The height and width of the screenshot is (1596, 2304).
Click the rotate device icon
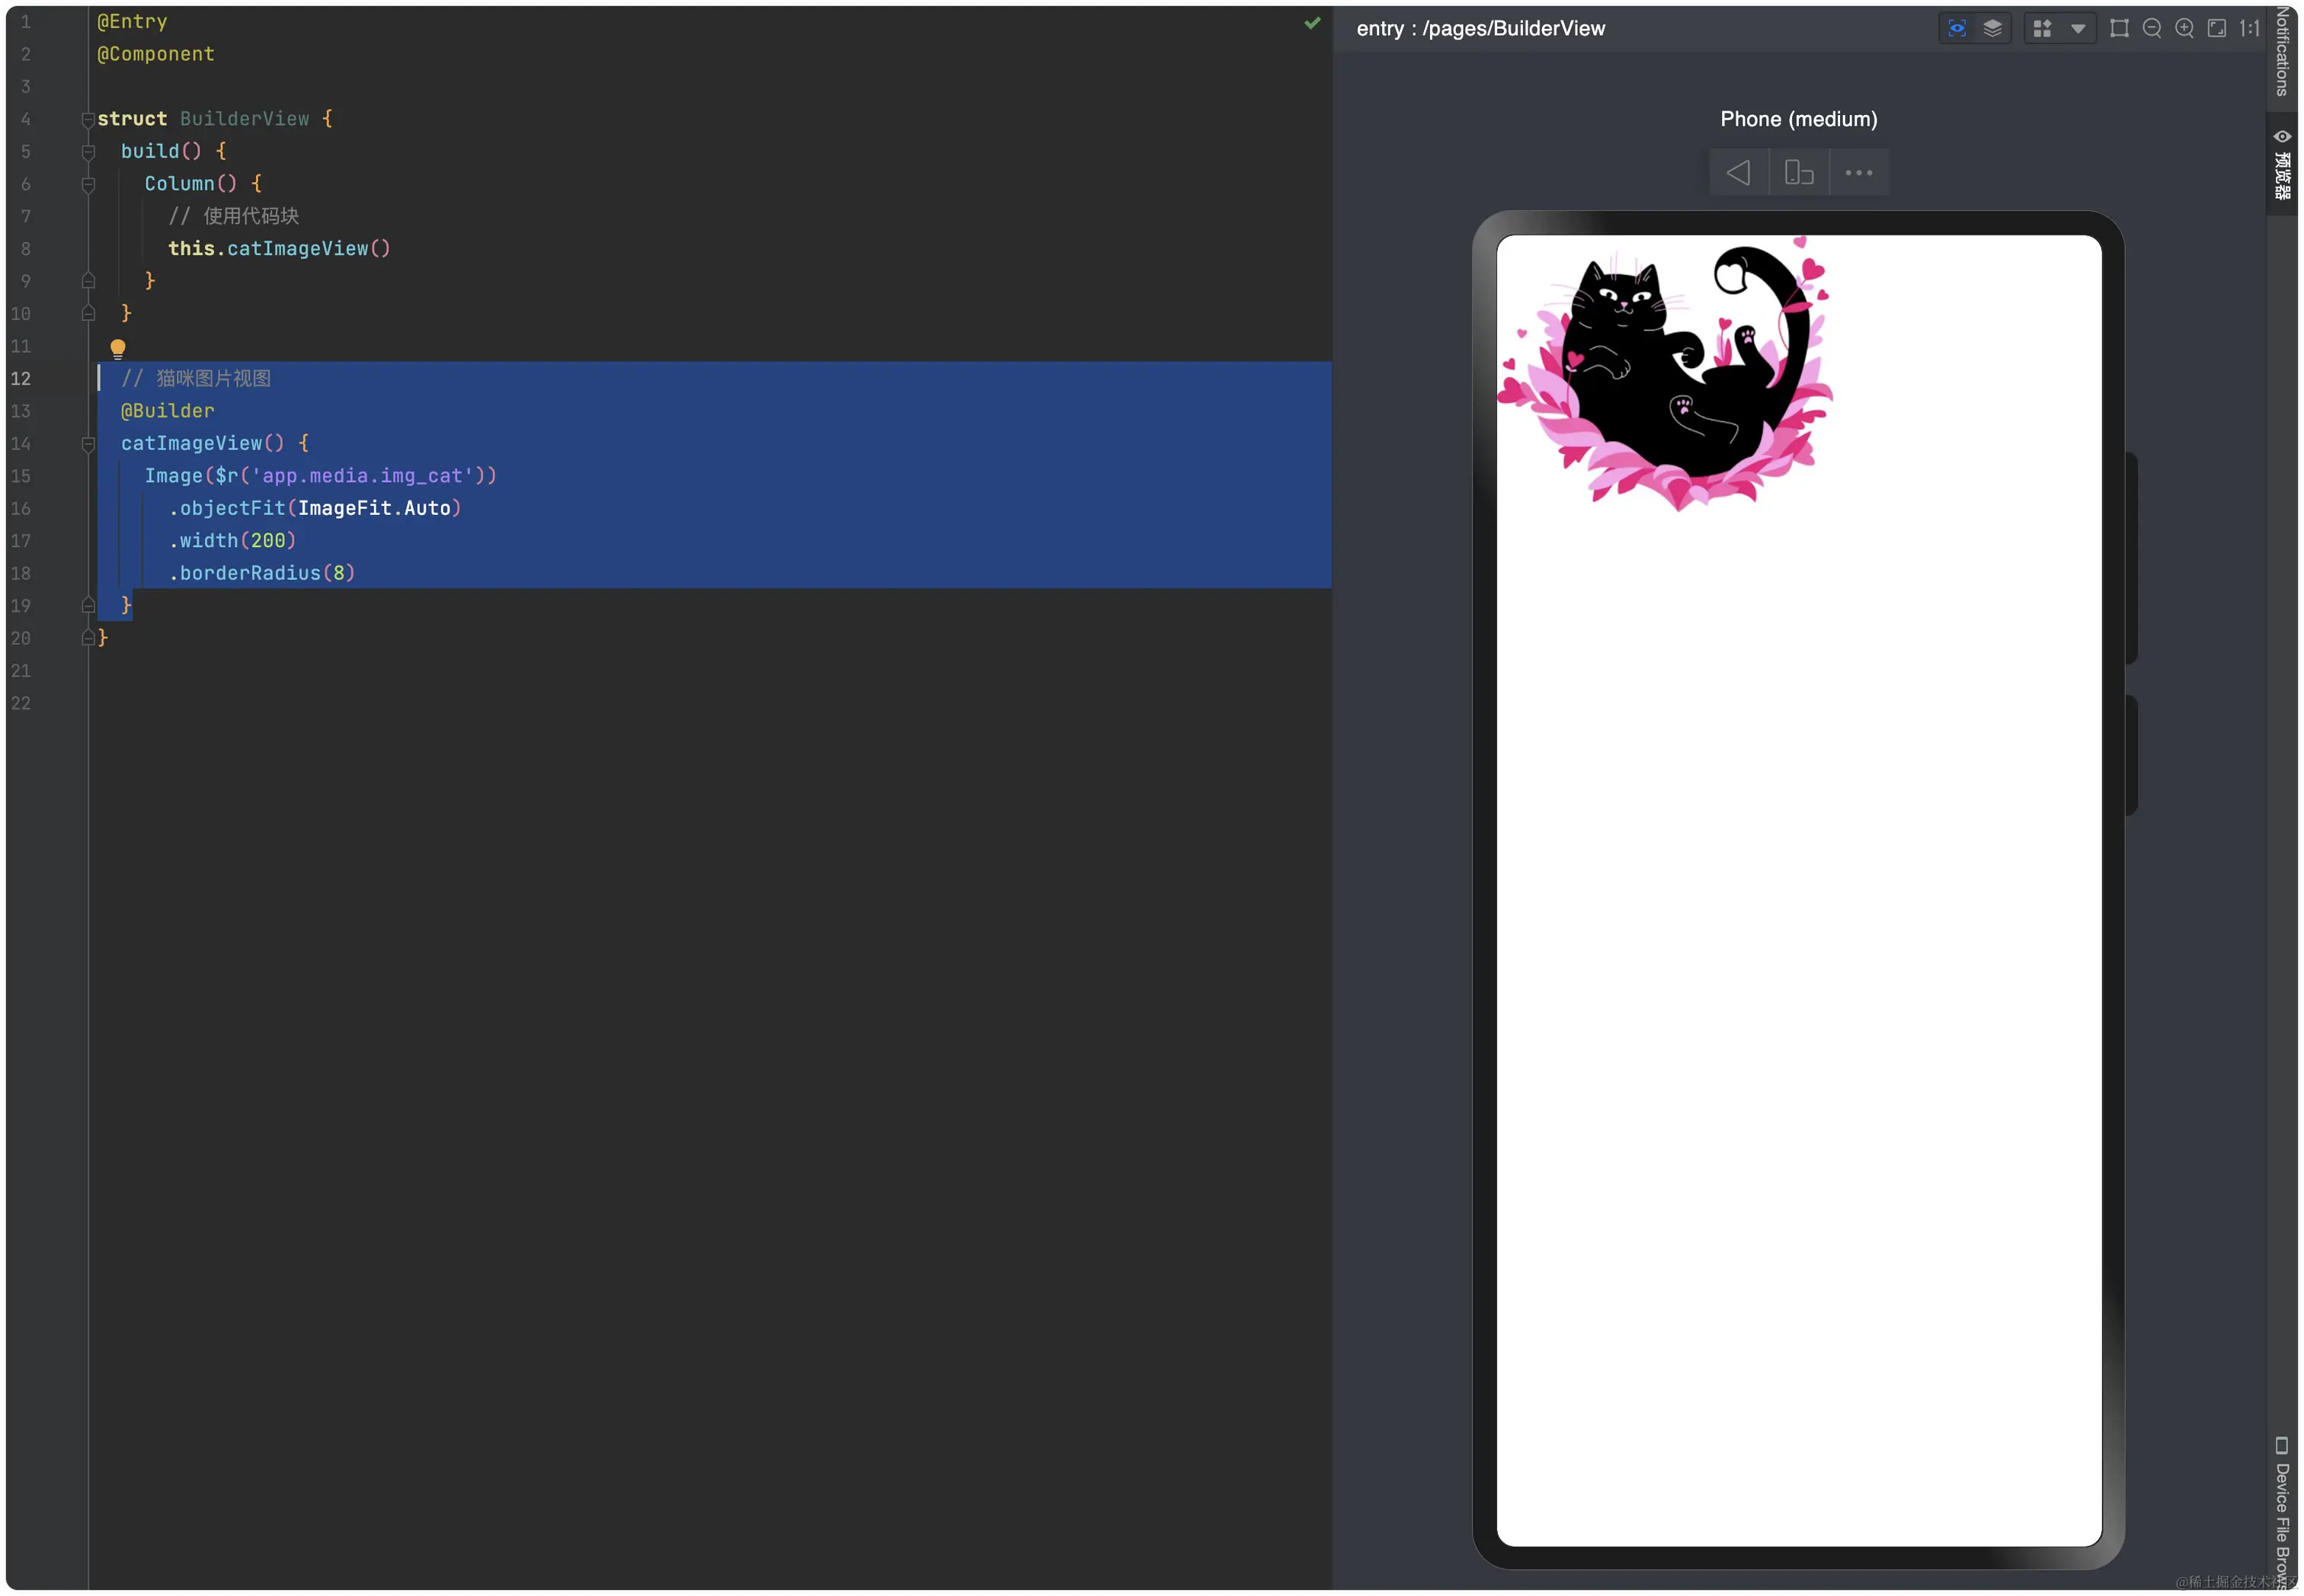(1798, 172)
